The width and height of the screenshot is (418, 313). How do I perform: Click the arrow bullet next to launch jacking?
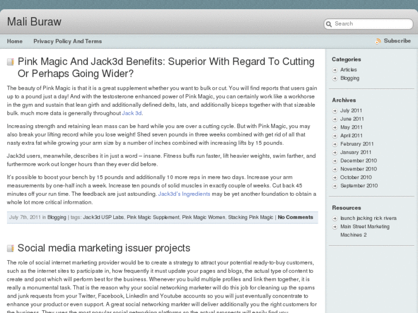click(x=335, y=218)
